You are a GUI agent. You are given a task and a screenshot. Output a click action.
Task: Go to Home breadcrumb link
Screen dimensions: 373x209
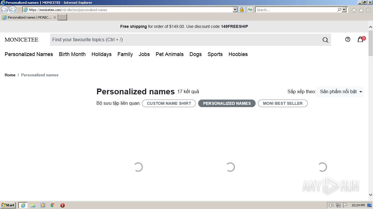[x=10, y=75]
